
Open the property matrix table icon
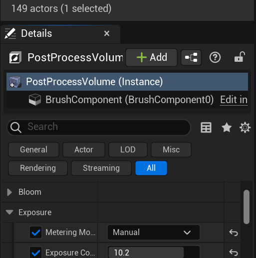tap(206, 128)
